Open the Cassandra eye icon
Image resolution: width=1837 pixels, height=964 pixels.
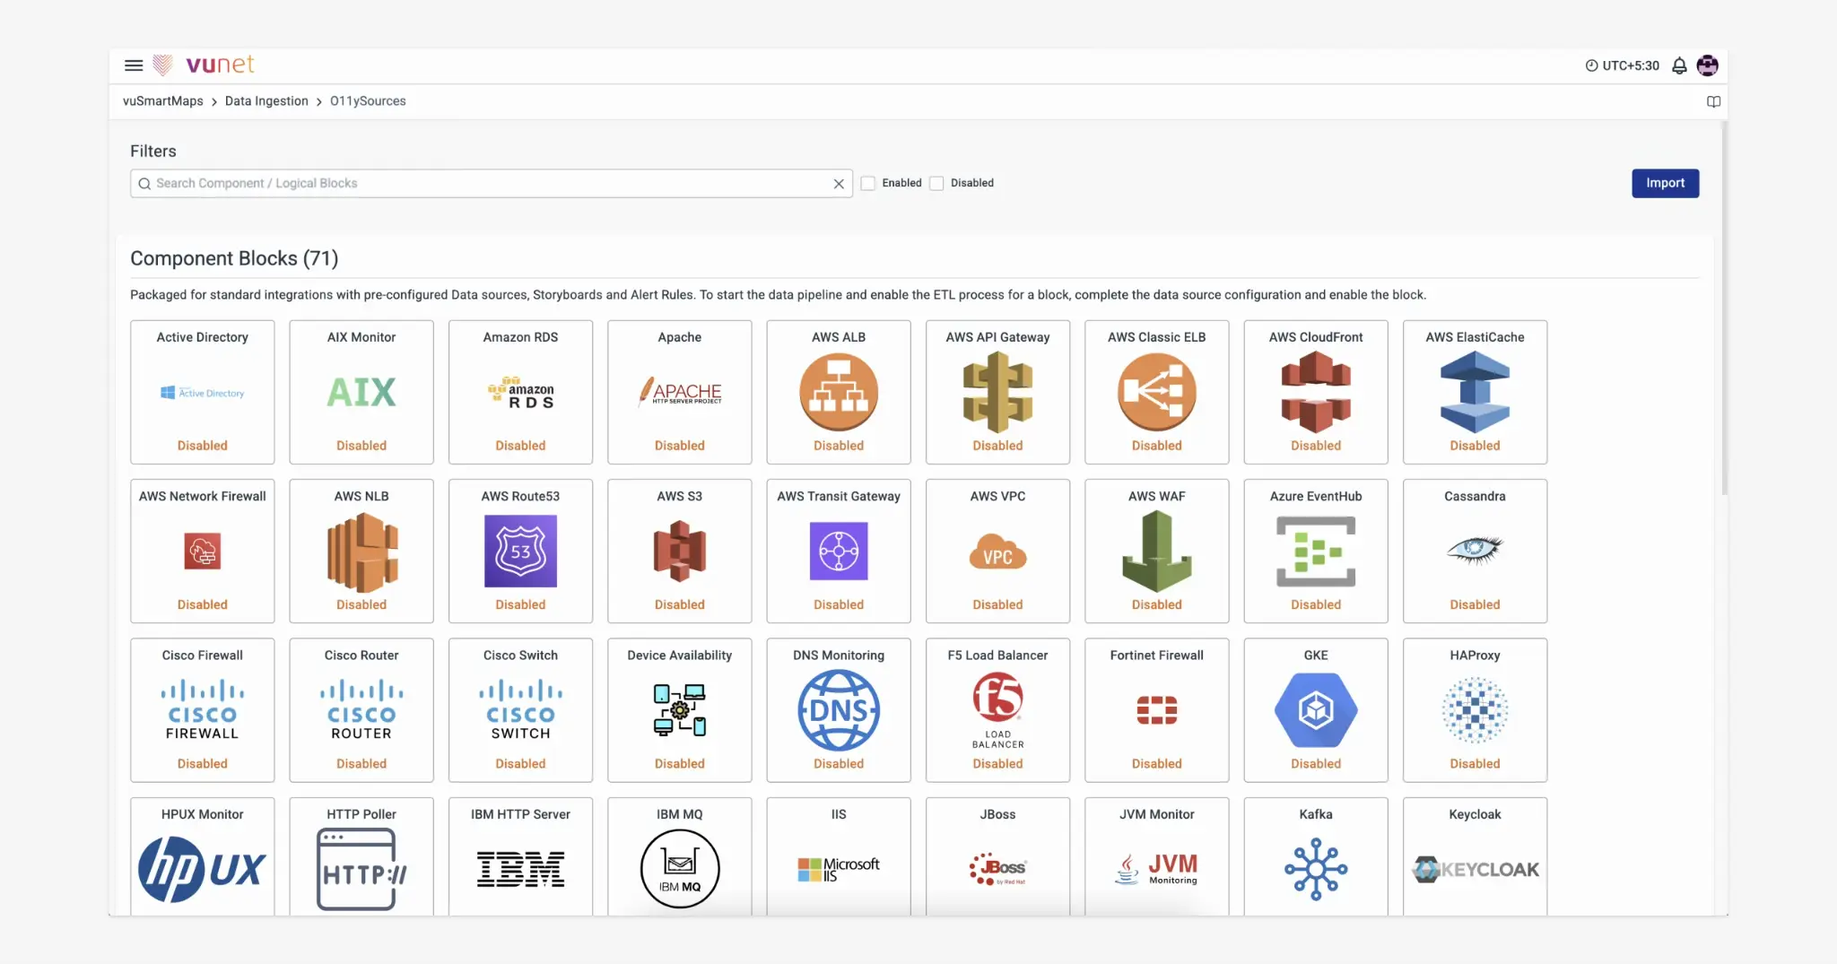(1475, 549)
